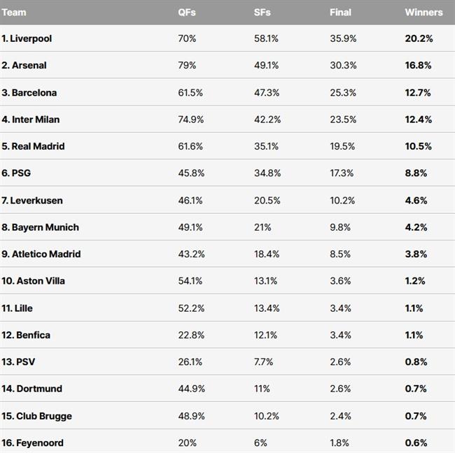The image size is (455, 453).
Task: Select Feyenoord's 0.6% winners value
Action: [416, 443]
